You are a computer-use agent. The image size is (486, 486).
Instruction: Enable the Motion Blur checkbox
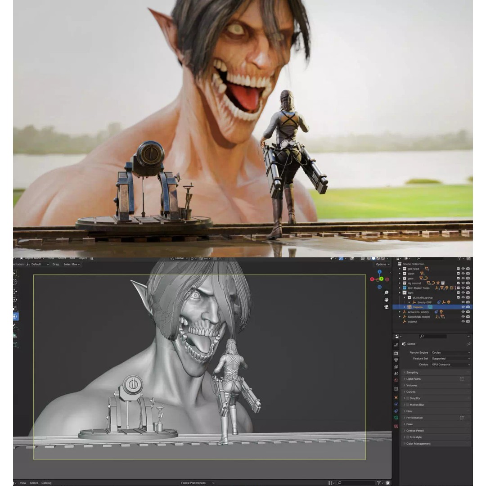tap(408, 405)
